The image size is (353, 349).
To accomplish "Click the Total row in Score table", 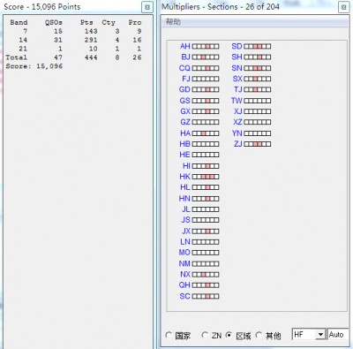I will (73, 57).
